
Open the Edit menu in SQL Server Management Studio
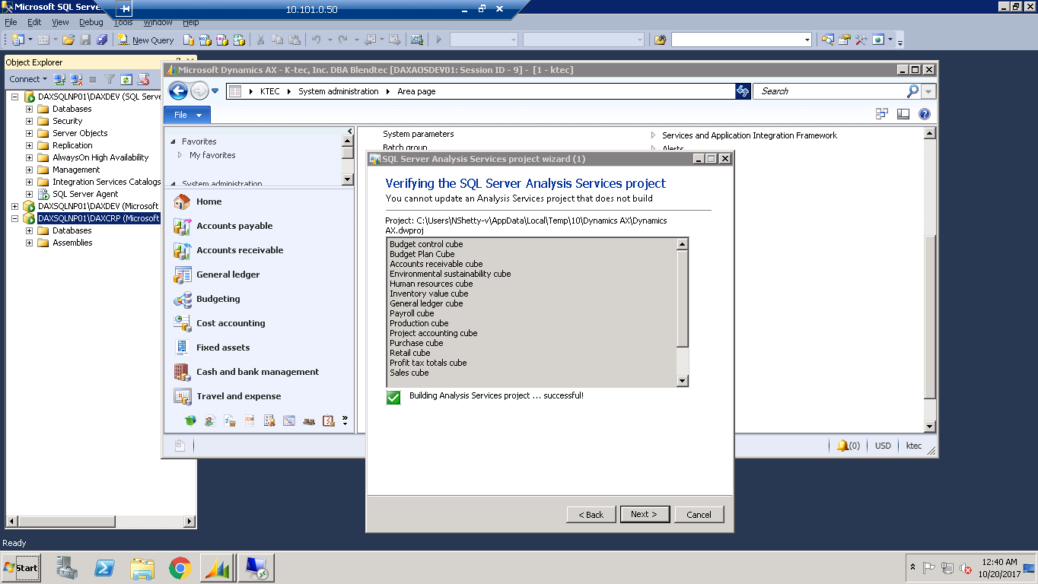[34, 22]
